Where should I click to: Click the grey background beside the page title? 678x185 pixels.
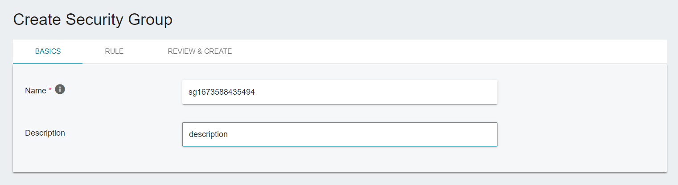pos(423,20)
